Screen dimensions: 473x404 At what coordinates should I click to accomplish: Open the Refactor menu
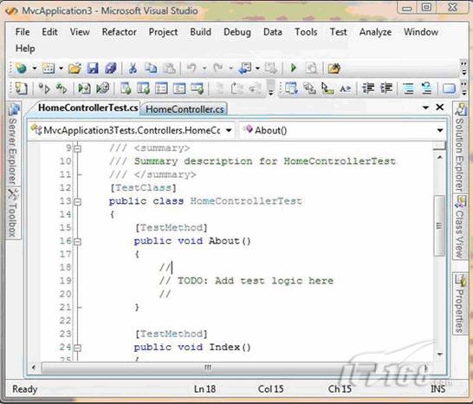(120, 32)
